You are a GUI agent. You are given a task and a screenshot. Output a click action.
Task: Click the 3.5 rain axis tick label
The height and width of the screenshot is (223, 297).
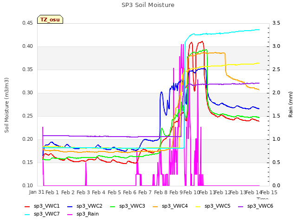[277, 23]
